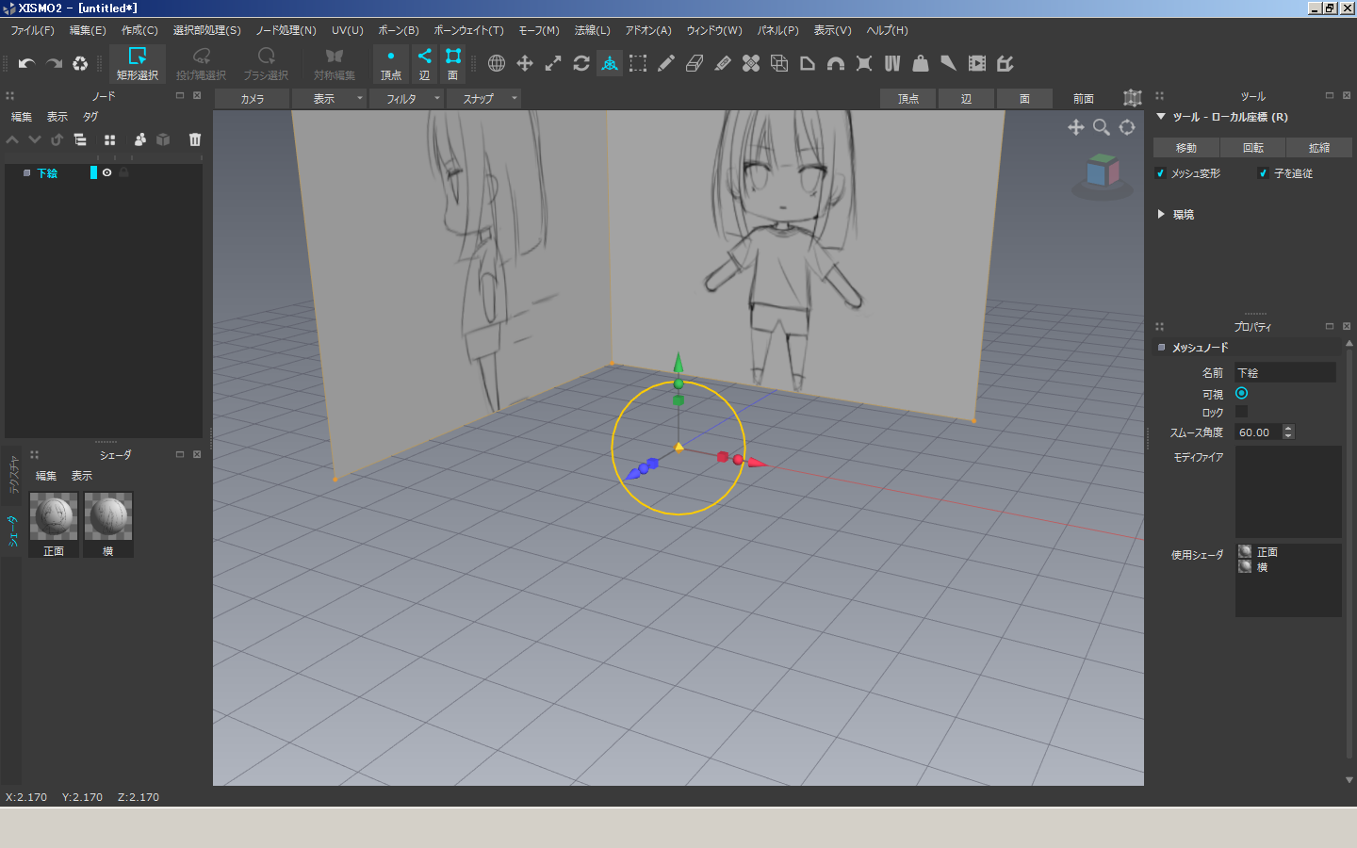Screen dimensions: 1357x848
Task: Expand the 環境 section
Action: [1161, 215]
